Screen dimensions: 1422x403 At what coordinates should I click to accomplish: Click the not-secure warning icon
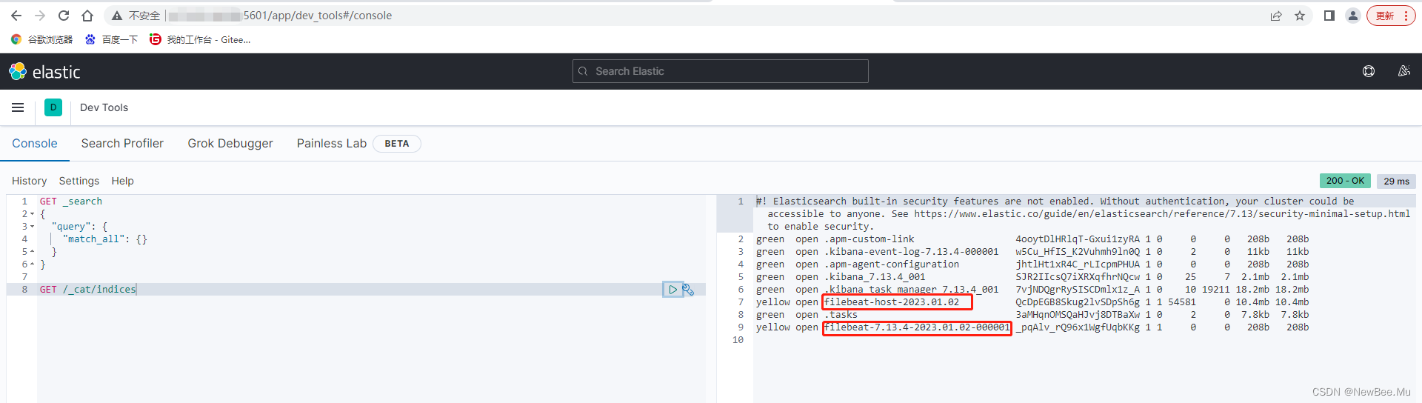pos(116,16)
